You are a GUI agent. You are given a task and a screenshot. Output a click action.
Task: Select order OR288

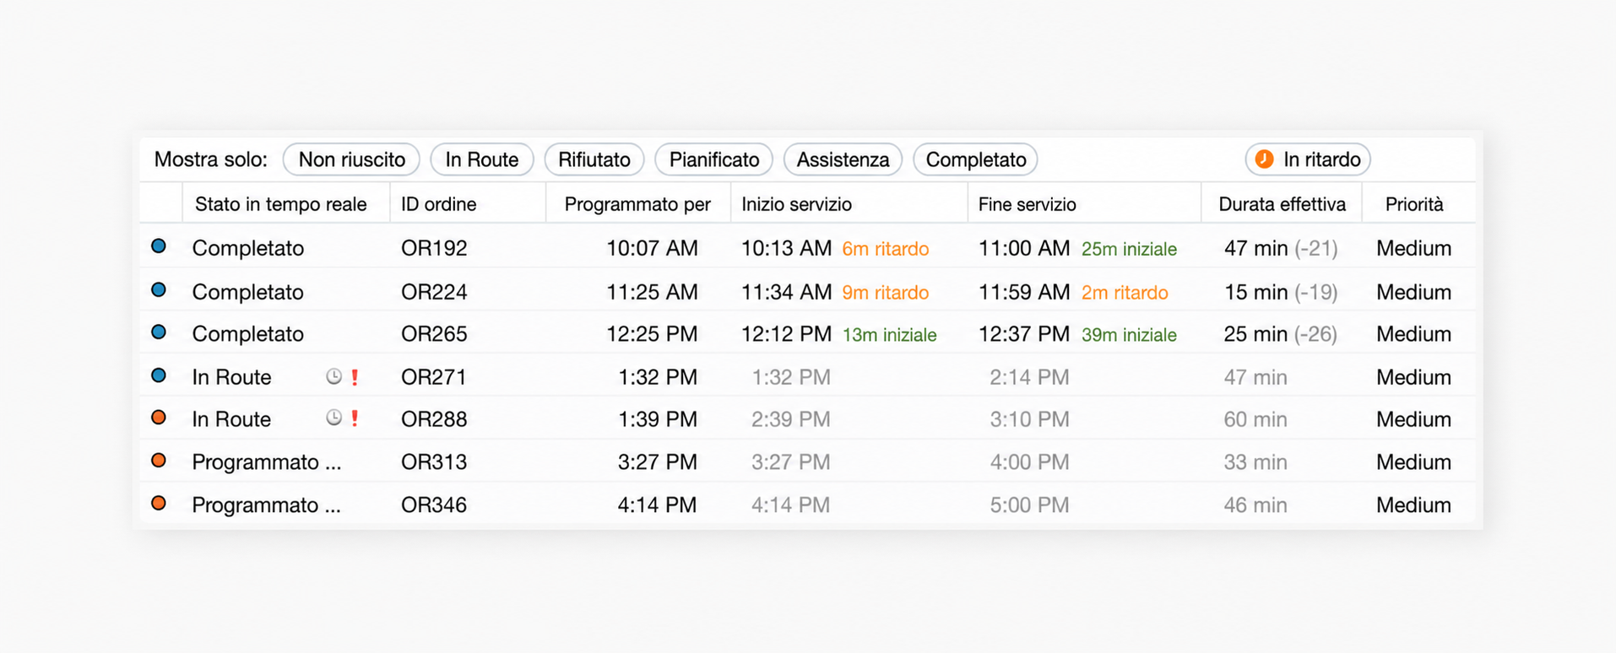434,419
